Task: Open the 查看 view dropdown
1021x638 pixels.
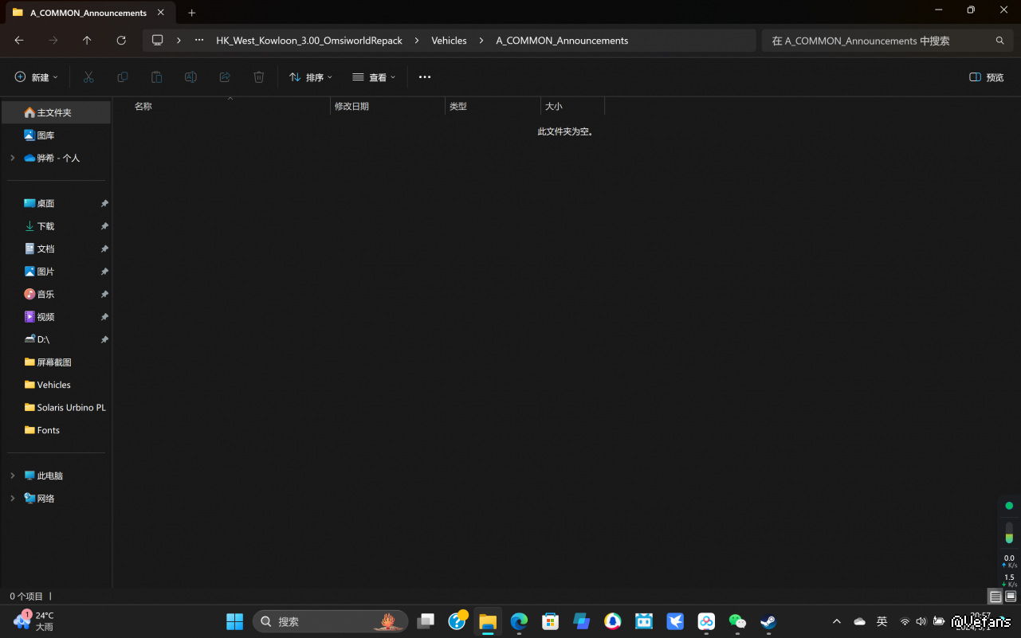Action: 374,77
